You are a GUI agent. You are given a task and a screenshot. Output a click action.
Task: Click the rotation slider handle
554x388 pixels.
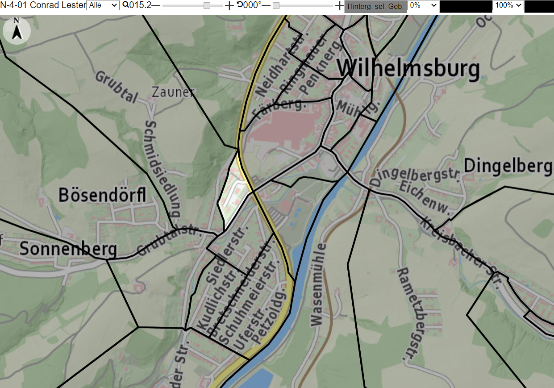(276, 5)
